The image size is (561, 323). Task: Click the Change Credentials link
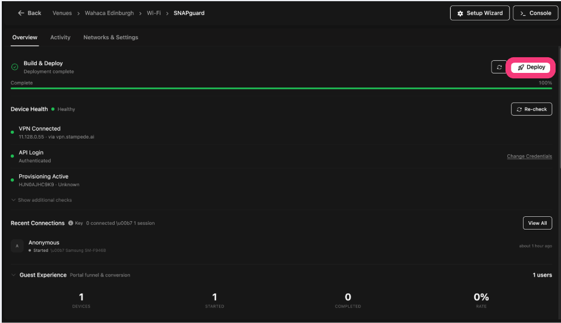point(529,156)
